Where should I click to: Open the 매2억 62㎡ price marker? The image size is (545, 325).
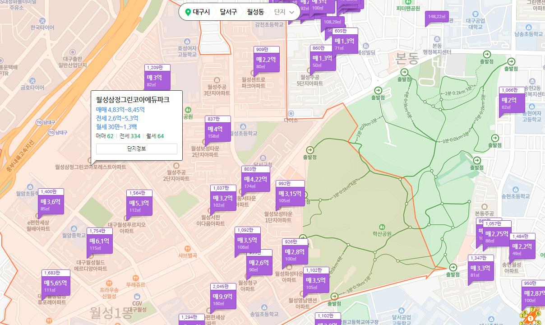point(512,102)
